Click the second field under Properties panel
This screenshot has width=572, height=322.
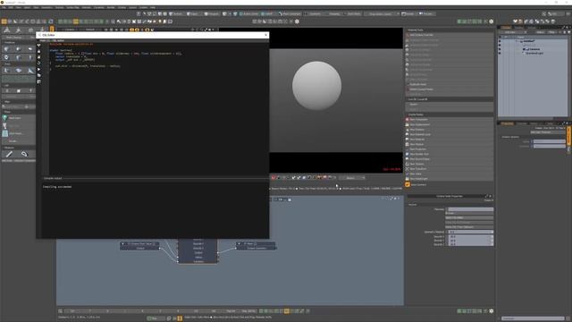[549, 146]
